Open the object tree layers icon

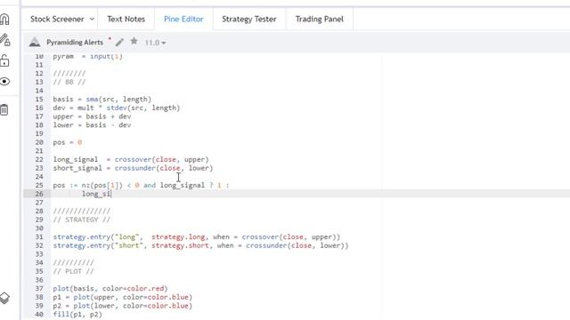(x=4, y=298)
